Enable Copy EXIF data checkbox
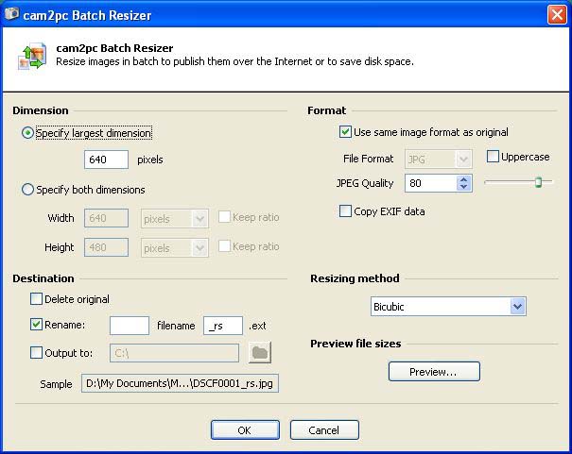The image size is (572, 454). (x=345, y=211)
